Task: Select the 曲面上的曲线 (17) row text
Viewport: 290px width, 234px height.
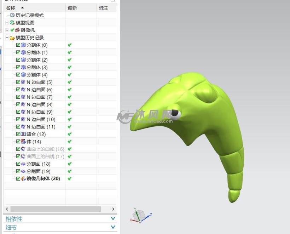Action: tap(45, 156)
